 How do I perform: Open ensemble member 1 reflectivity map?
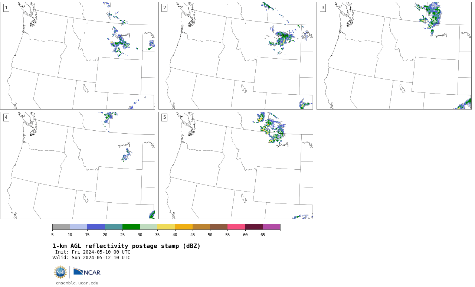click(78, 56)
